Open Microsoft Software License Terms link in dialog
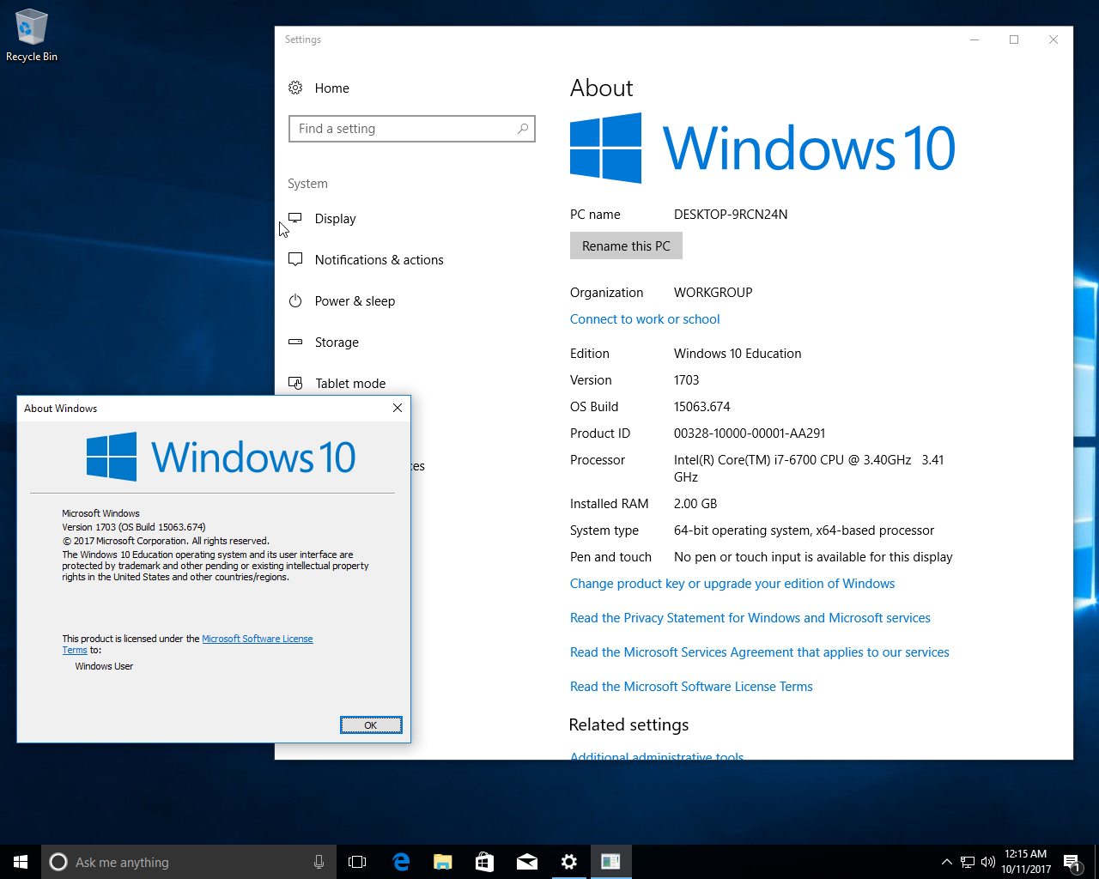1099x879 pixels. click(258, 639)
